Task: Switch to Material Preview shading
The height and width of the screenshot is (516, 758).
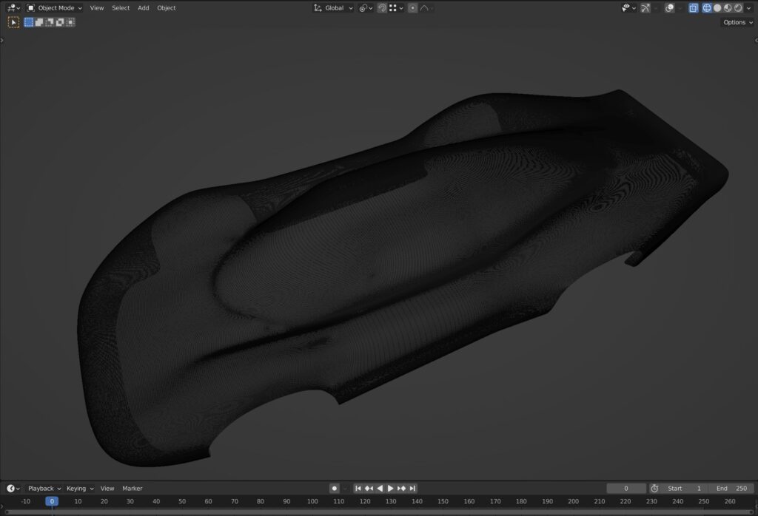Action: coord(728,7)
